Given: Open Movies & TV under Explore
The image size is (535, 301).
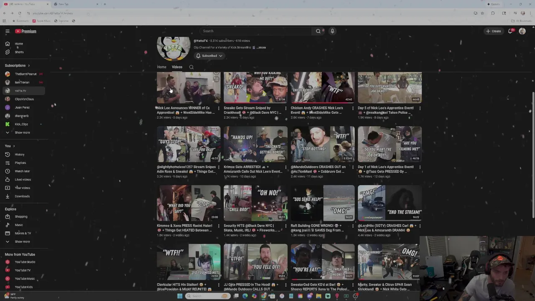Looking at the screenshot, I should coord(22,233).
